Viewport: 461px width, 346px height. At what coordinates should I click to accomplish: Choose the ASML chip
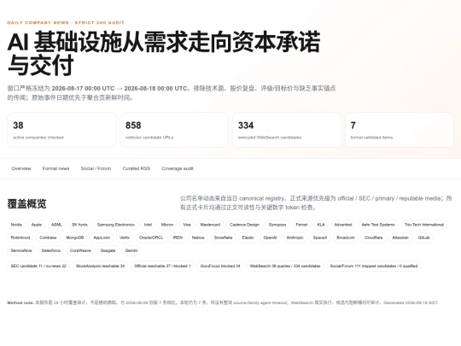pos(56,225)
